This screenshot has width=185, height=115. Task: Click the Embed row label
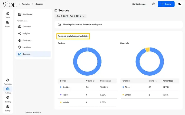(x=128, y=95)
